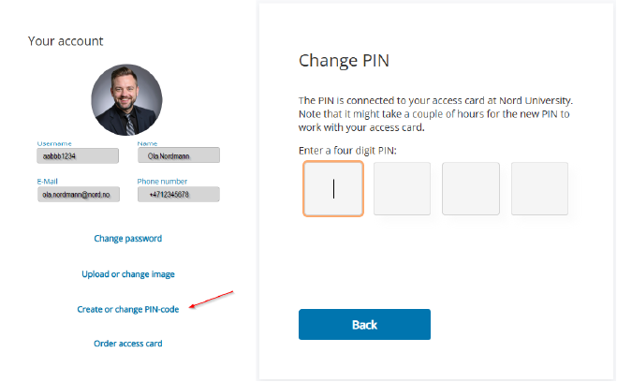
Task: Open the Order access card link
Action: pyautogui.click(x=127, y=344)
